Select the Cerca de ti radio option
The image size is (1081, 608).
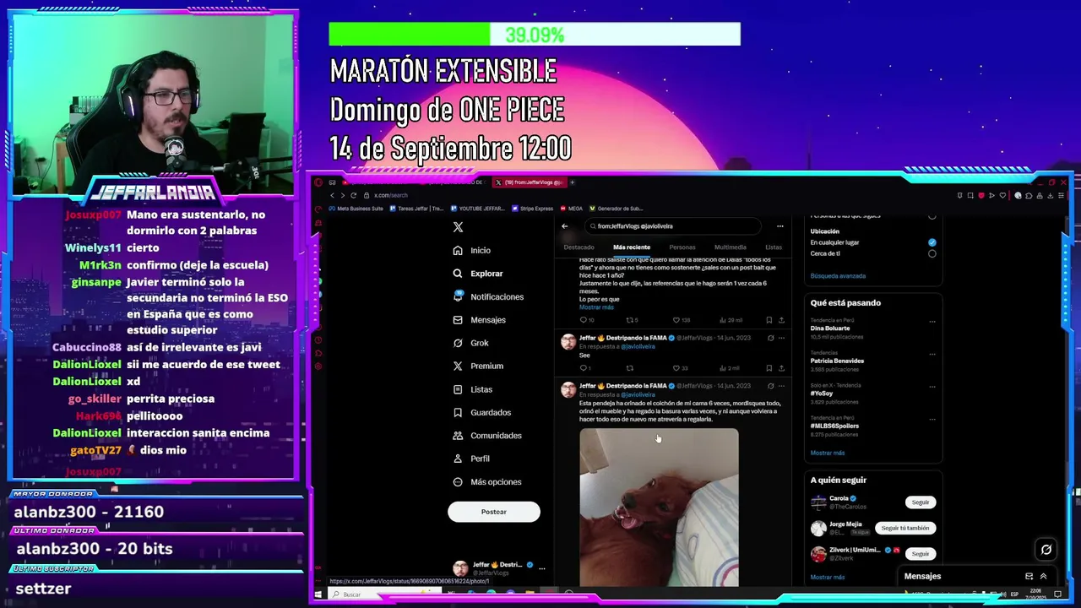(932, 253)
